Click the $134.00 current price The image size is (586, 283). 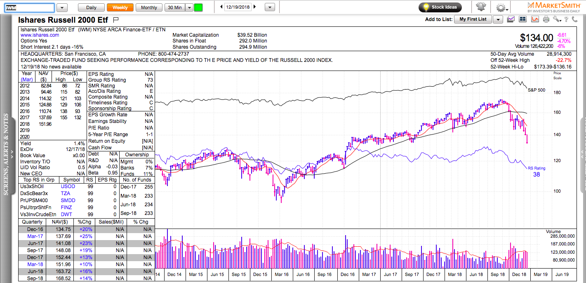click(537, 38)
